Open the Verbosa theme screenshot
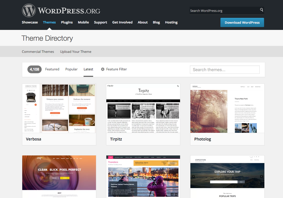The image size is (283, 198). tap(59, 108)
